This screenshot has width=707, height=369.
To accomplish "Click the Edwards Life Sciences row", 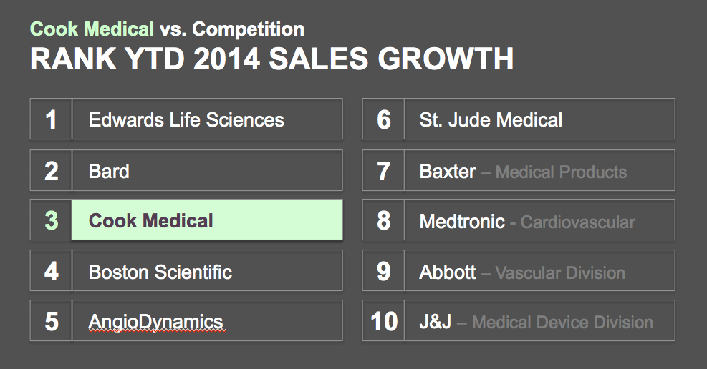I will pyautogui.click(x=207, y=119).
